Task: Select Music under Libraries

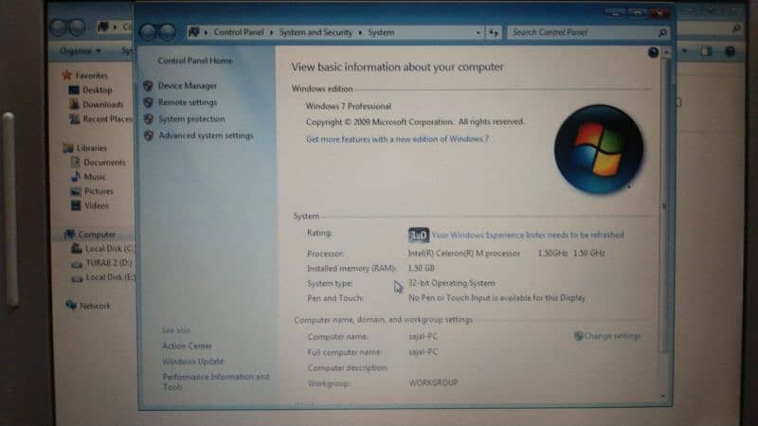Action: 95,177
